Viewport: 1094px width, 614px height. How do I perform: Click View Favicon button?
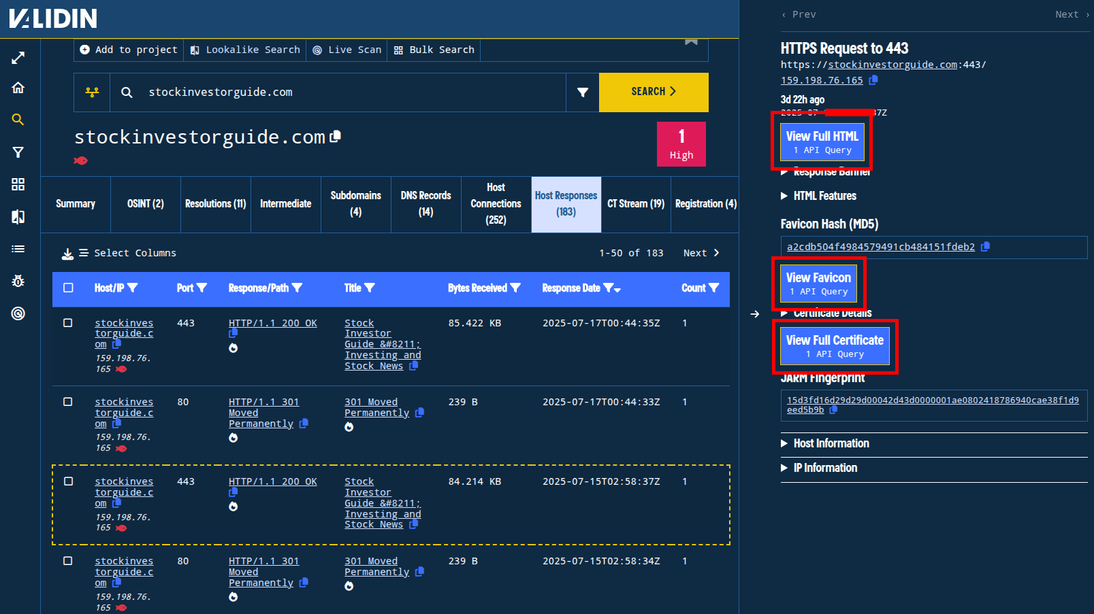(x=818, y=284)
